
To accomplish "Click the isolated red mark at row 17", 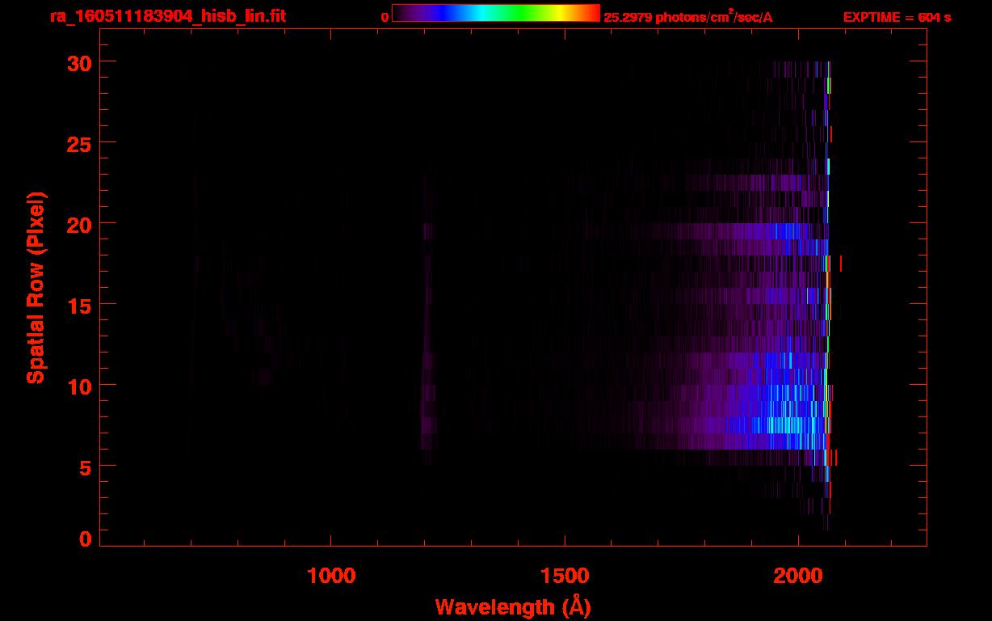I will pyautogui.click(x=841, y=264).
